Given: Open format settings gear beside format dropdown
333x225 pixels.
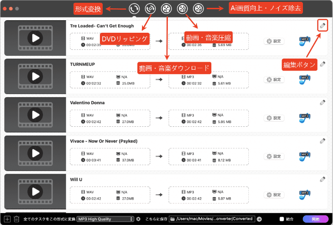Looking at the screenshot, I should point(138,219).
